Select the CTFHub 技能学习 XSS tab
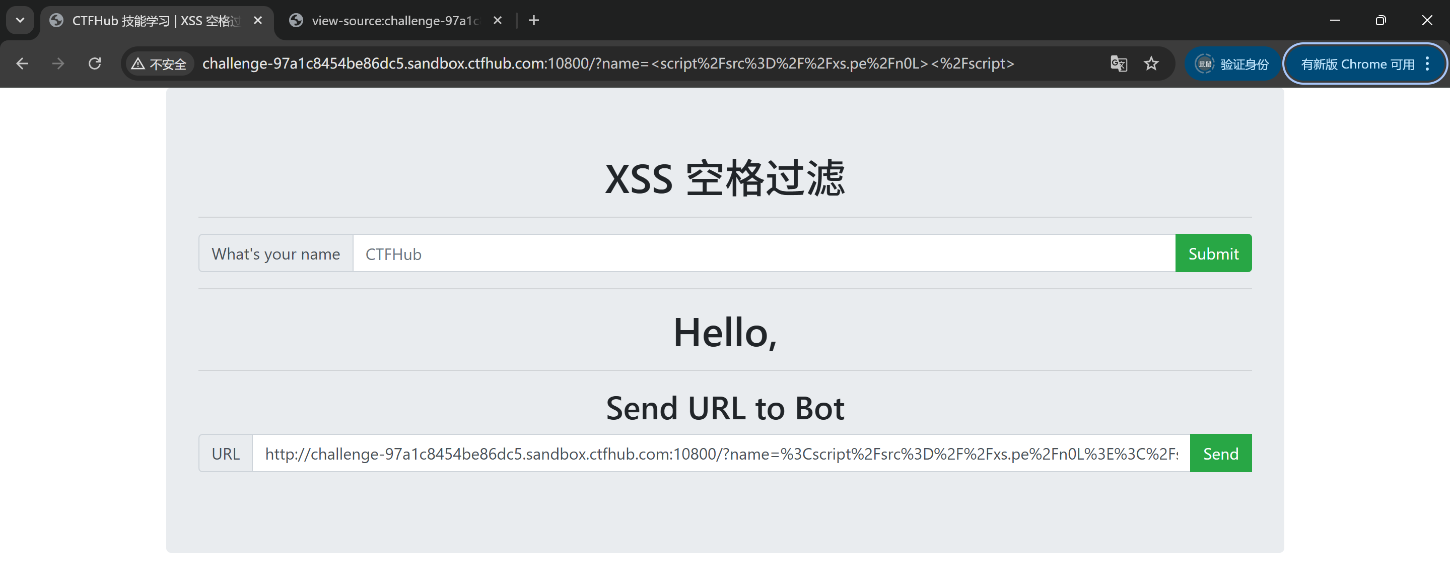 click(x=155, y=21)
